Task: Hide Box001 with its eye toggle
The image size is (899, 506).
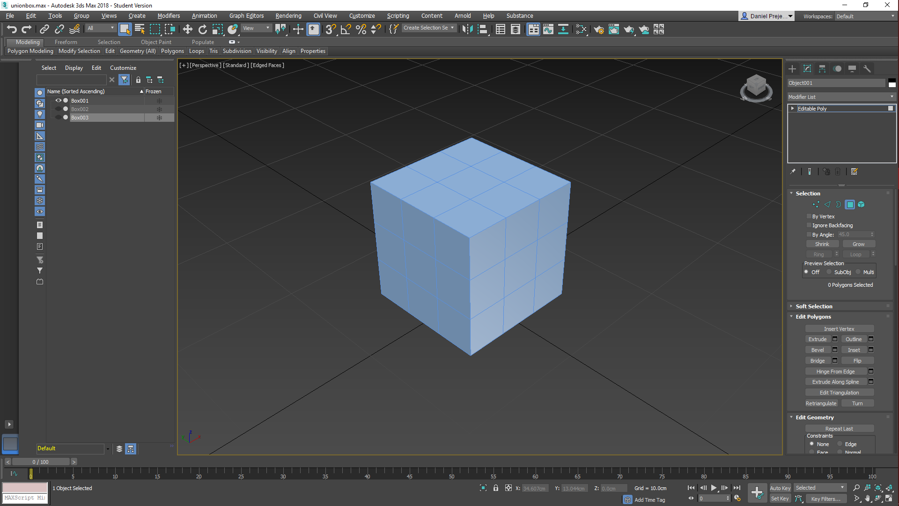Action: [59, 100]
